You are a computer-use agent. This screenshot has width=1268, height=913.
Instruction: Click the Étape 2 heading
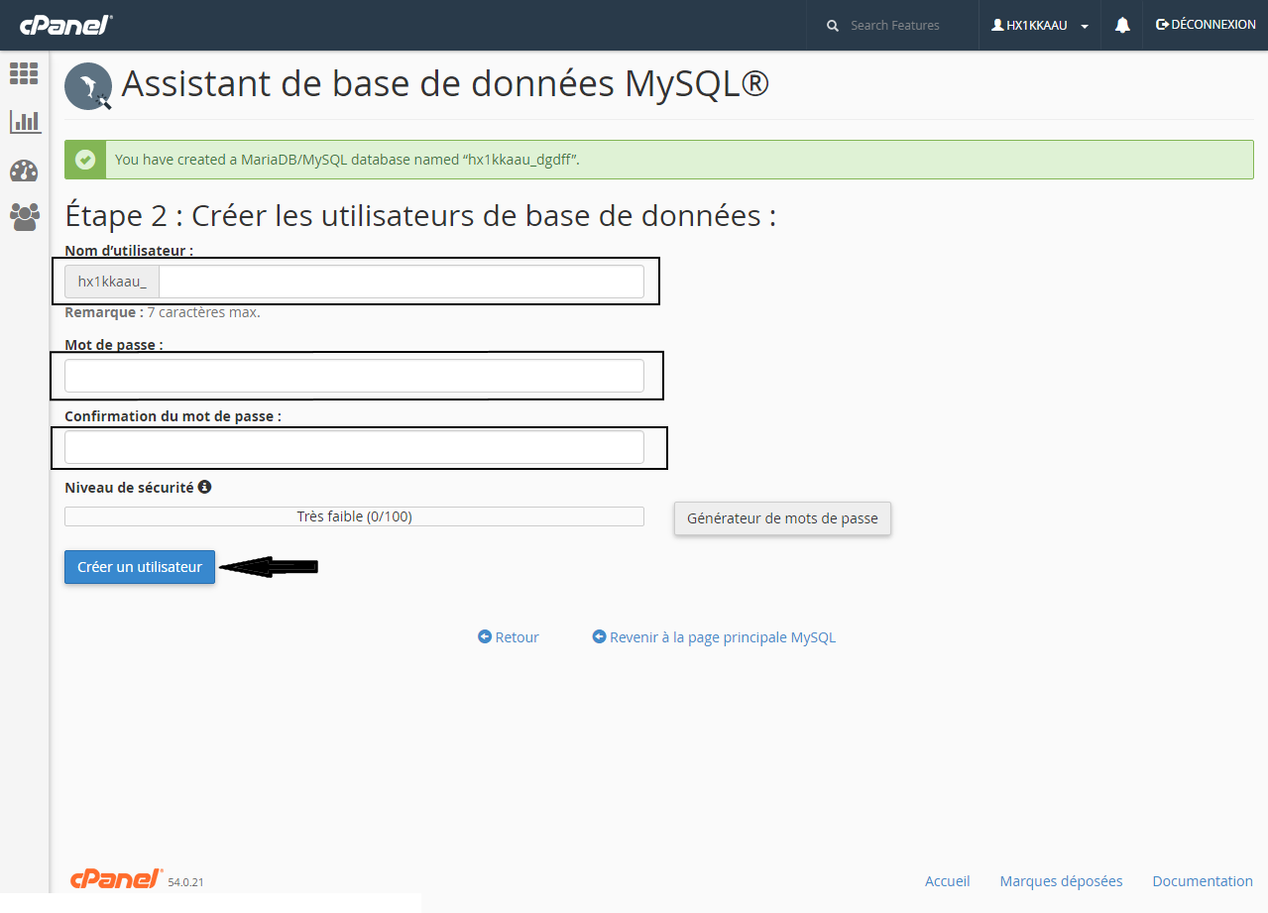pyautogui.click(x=420, y=215)
